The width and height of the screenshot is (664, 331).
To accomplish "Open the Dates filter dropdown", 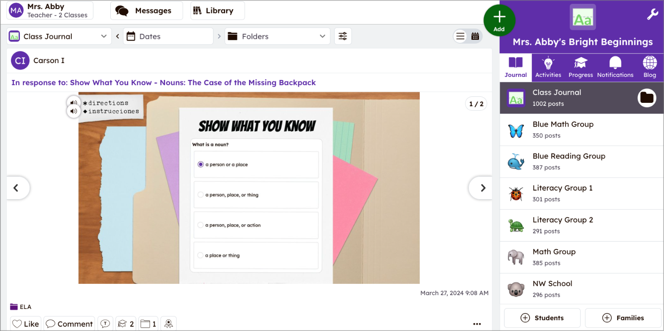I will click(x=168, y=36).
